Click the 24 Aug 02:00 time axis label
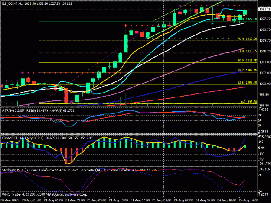Screen dimensions: 271x203 (x=183, y=200)
